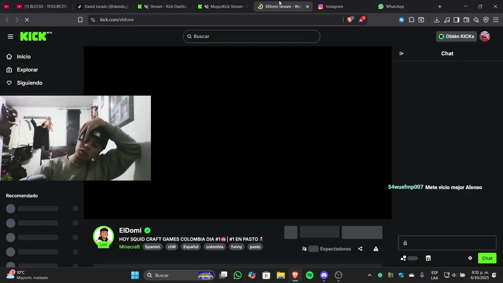Viewport: 503px width, 283px height.
Task: Open the Kick hamburger menu
Action: pyautogui.click(x=10, y=37)
